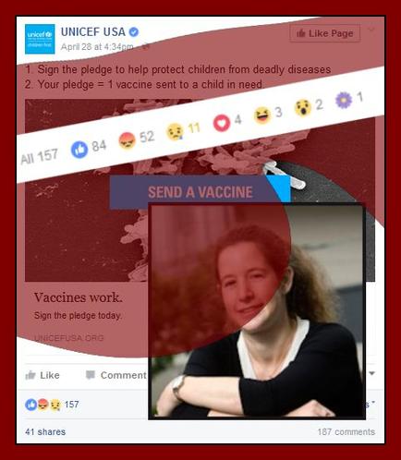Viewport: 401px width, 460px height.
Task: Click the Comment button under the post
Action: [x=116, y=375]
